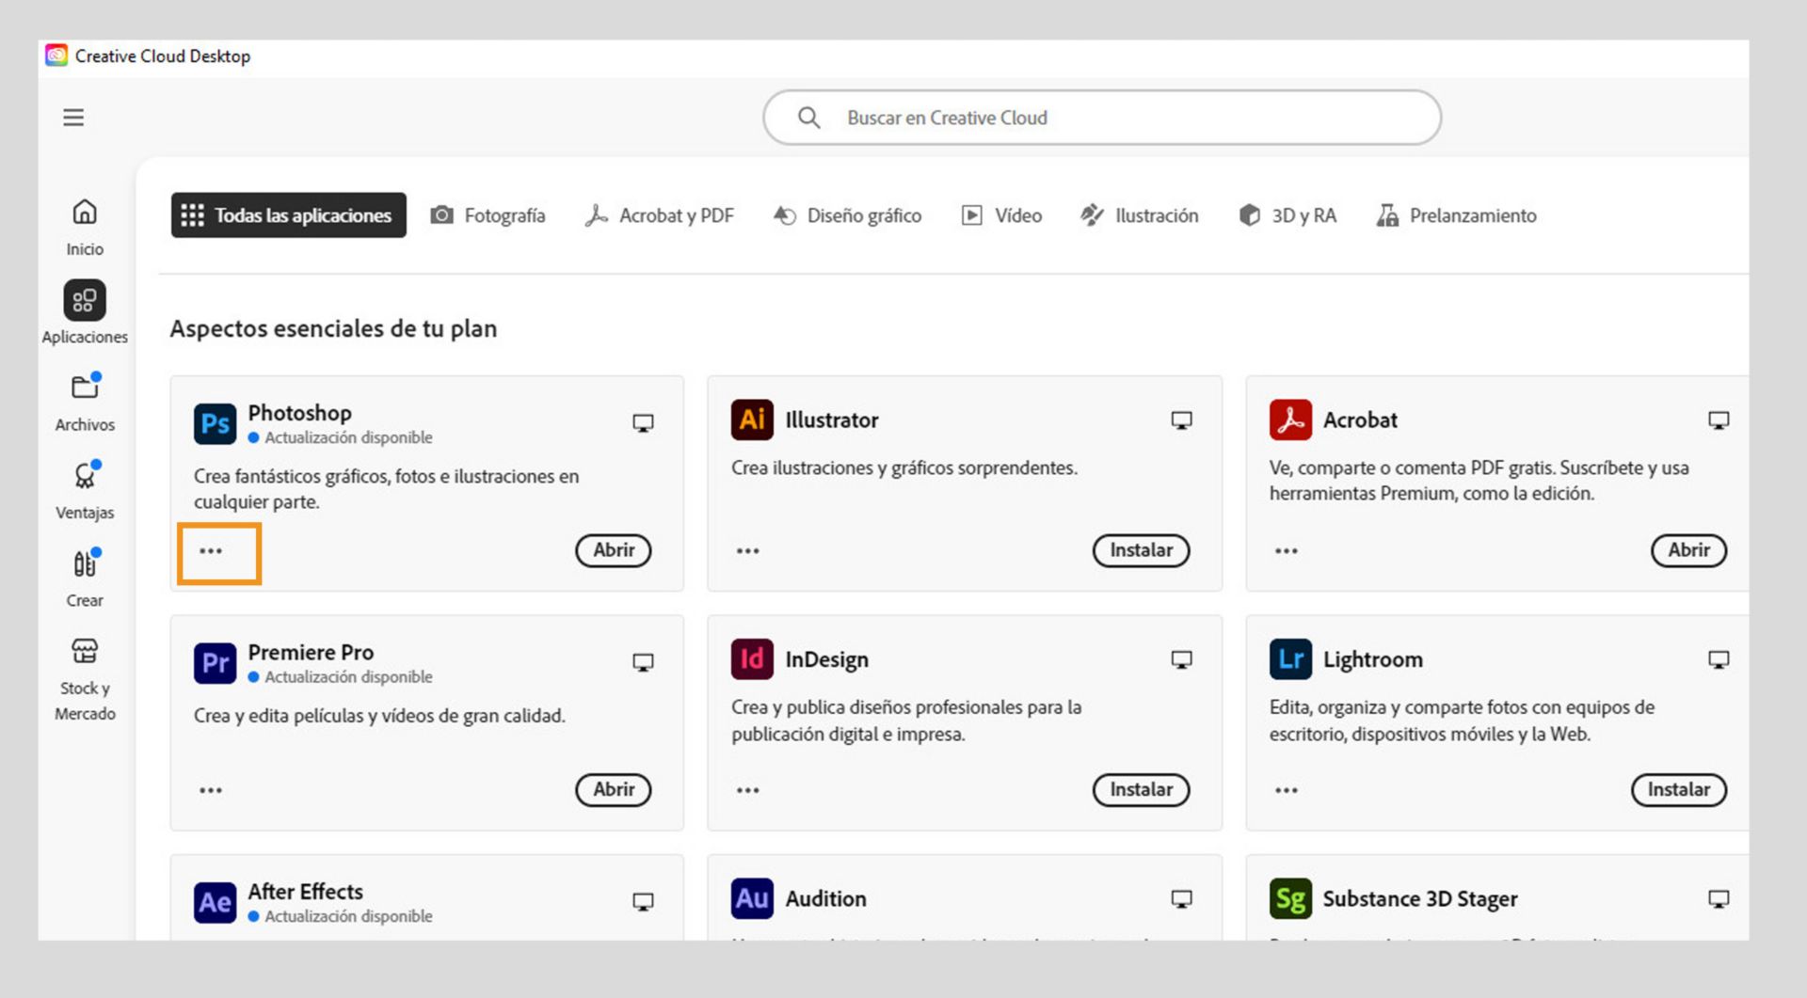Open the more options menu for Lightroom
The image size is (1807, 998).
point(1287,790)
